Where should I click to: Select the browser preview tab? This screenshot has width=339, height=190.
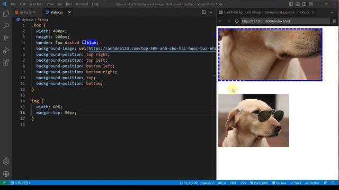pyautogui.click(x=266, y=12)
